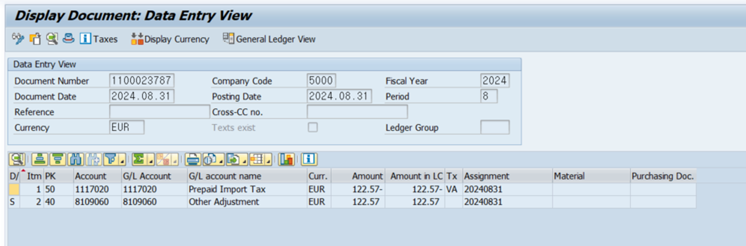Toggle the Texts exist checkbox
746x246 pixels.
pyautogui.click(x=313, y=127)
